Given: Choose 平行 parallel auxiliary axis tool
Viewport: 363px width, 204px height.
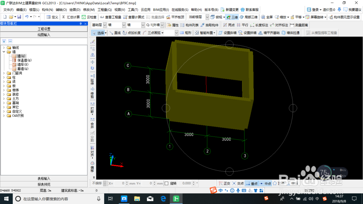Looking at the screenshot, I should (x=242, y=25).
